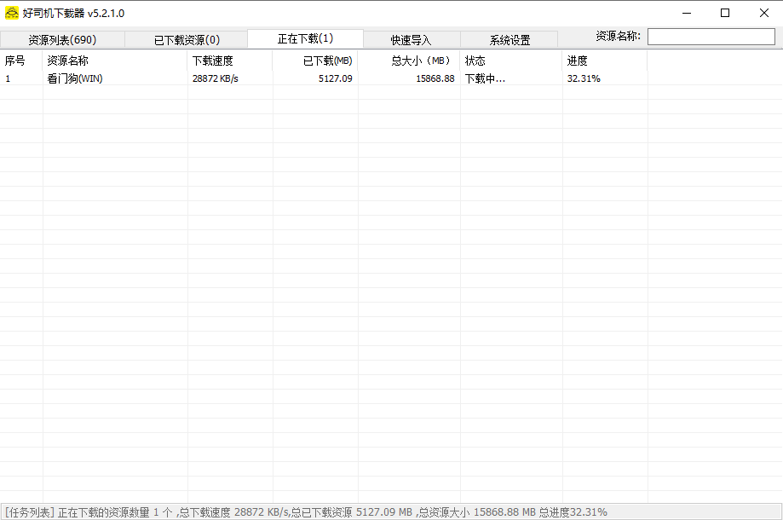Click the 5127.09 downloaded cell
Image resolution: width=783 pixels, height=520 pixels.
click(336, 78)
